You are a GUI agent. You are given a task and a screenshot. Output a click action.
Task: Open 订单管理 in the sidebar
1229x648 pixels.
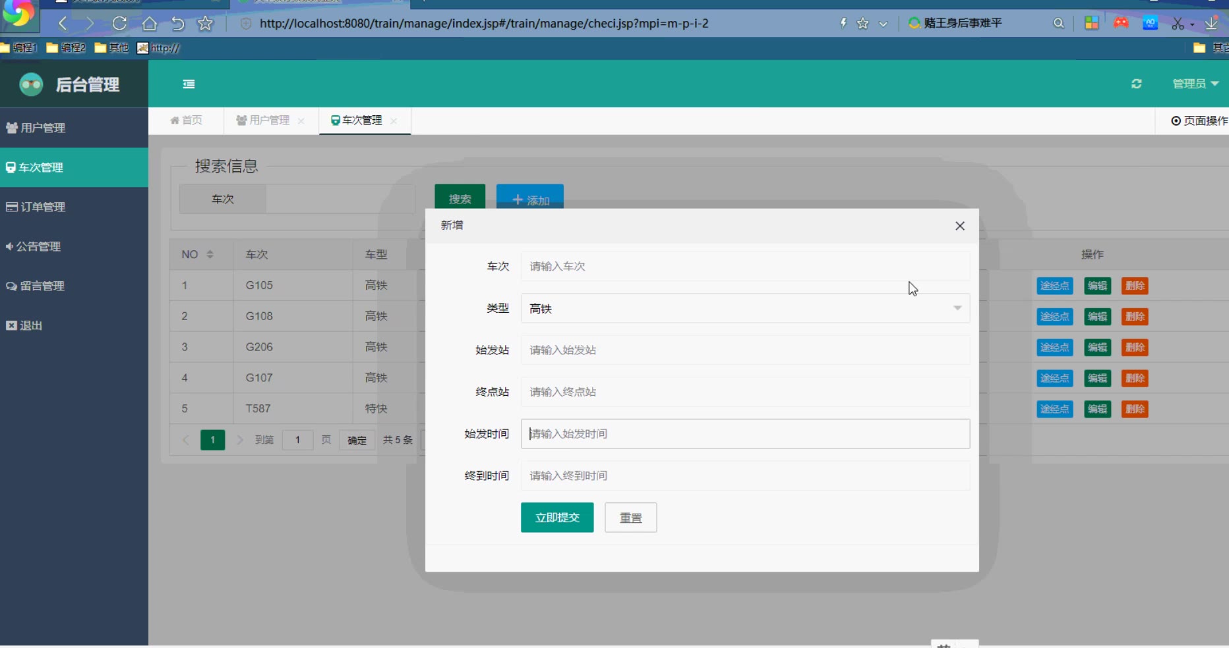click(x=74, y=207)
